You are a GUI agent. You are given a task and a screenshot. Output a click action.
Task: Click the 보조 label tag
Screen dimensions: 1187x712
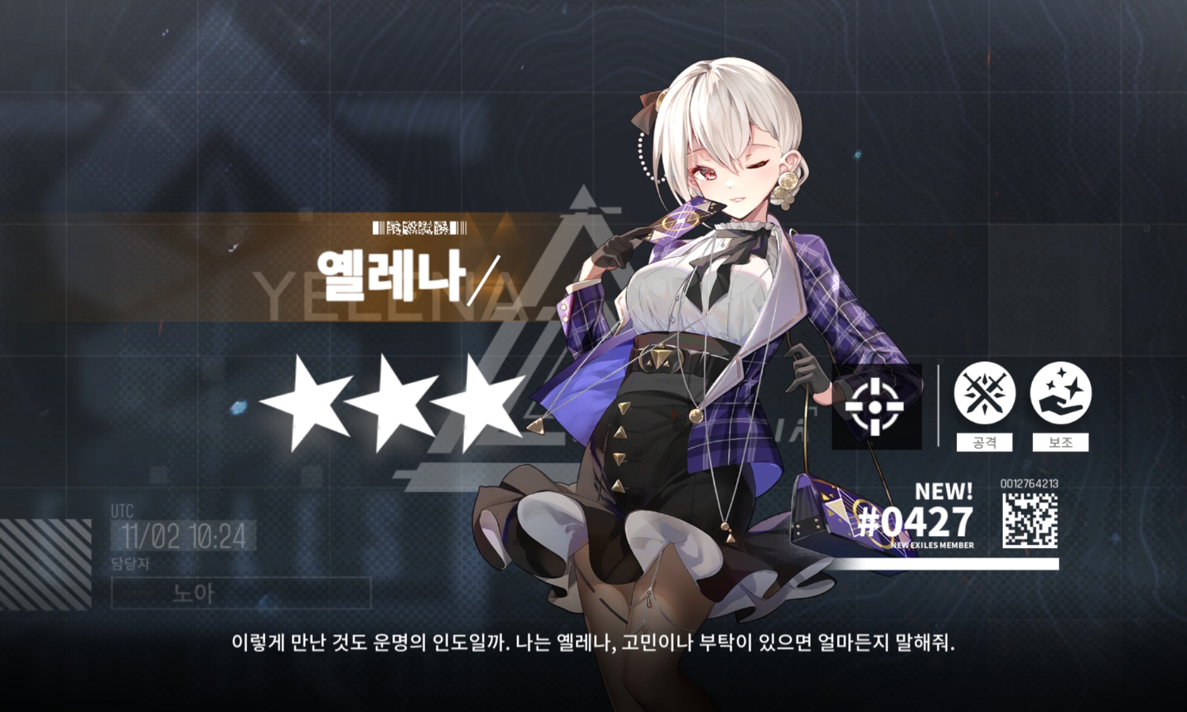(x=1061, y=443)
